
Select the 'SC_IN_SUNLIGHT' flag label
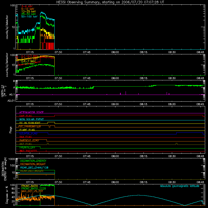[30, 123]
